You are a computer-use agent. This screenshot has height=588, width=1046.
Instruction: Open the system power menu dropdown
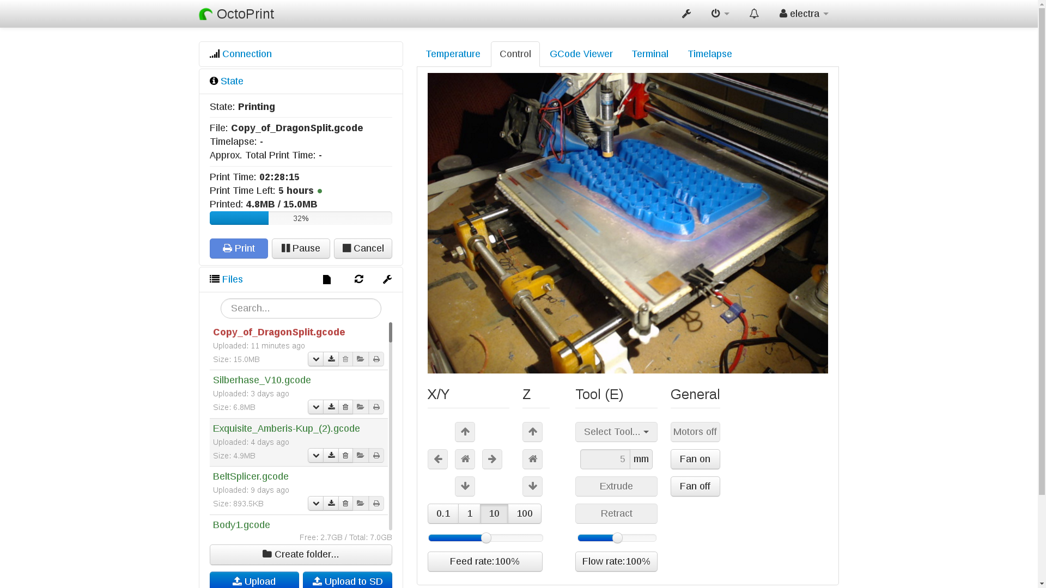click(720, 14)
